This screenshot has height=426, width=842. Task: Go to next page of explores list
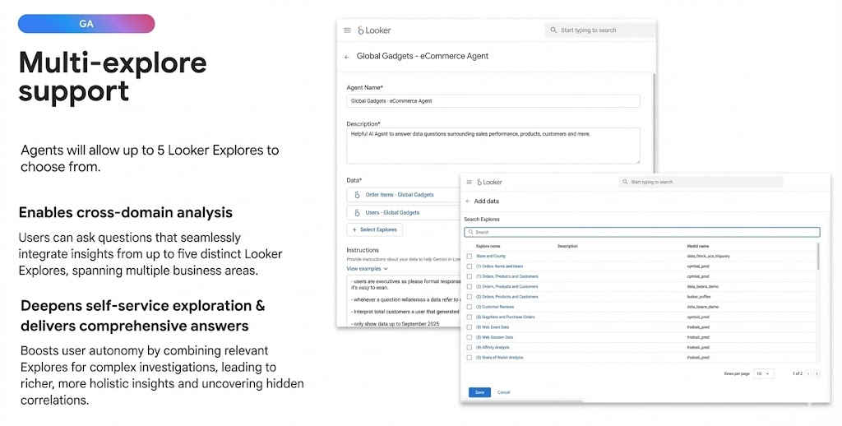[x=817, y=373]
